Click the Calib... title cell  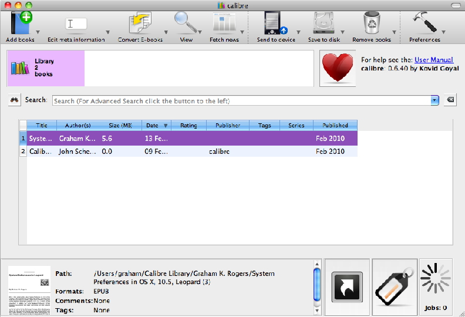pyautogui.click(x=42, y=151)
